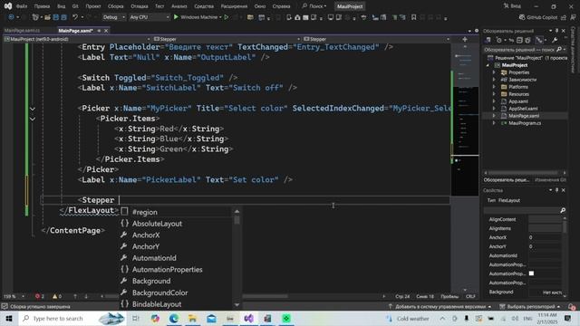Toggle the AutomationProp checkbox in Properties panel

pos(531,273)
